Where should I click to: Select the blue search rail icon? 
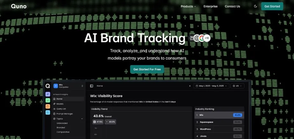[48, 112]
